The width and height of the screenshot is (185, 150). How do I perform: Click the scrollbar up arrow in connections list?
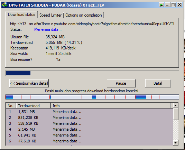[175, 105]
